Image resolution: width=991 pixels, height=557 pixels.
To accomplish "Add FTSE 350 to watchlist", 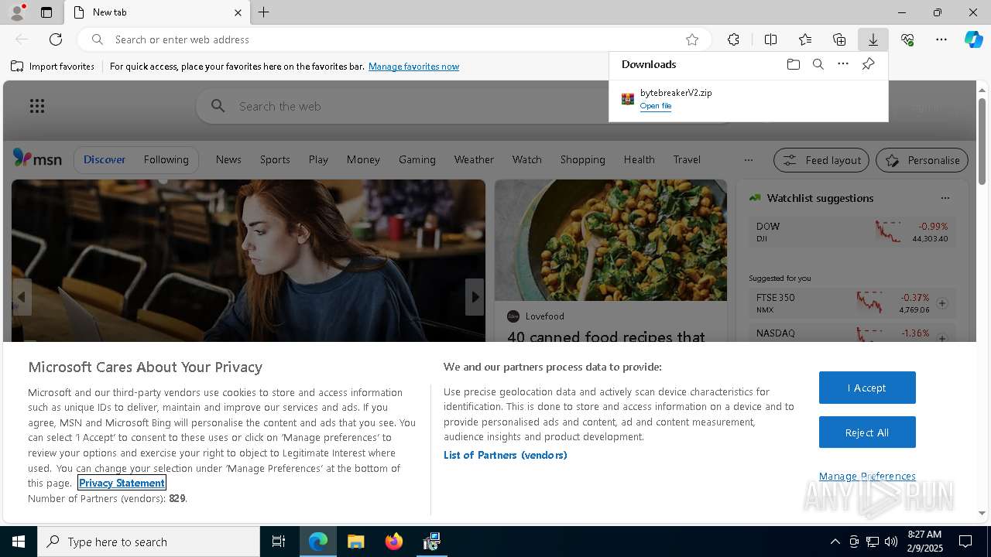I will [x=942, y=303].
